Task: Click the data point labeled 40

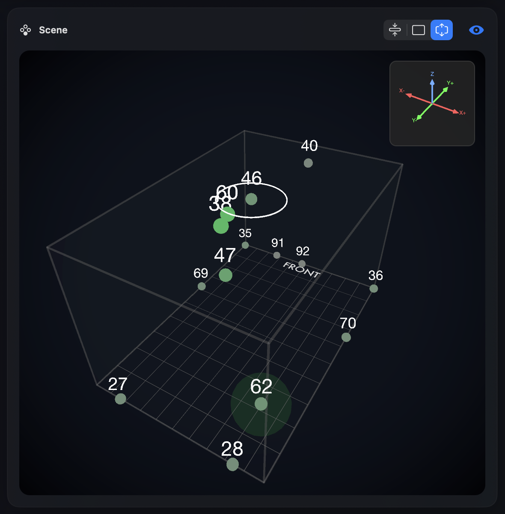Action: tap(308, 162)
